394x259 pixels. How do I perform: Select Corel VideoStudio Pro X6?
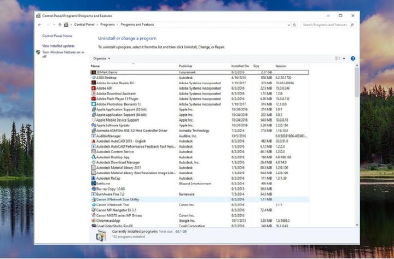coord(200,226)
